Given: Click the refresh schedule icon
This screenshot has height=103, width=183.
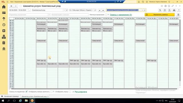Looking at the screenshot, I should 160,10.
